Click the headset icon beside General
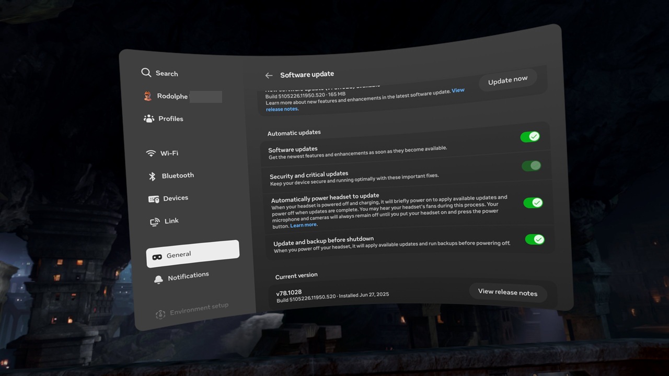This screenshot has height=376, width=669. click(157, 257)
